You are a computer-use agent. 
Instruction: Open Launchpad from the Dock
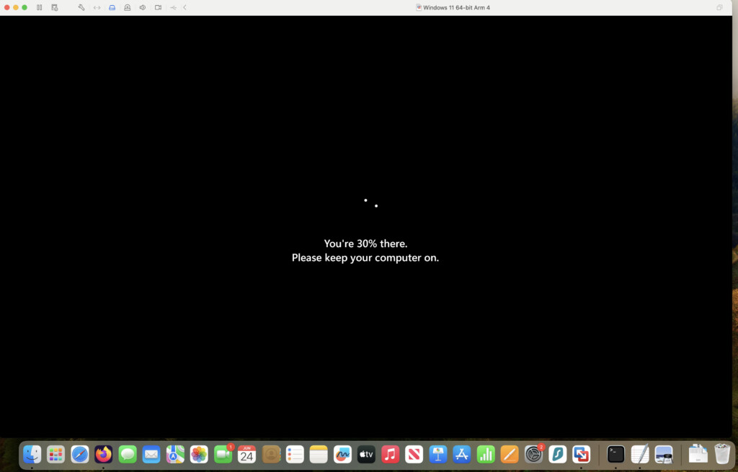[x=56, y=454]
